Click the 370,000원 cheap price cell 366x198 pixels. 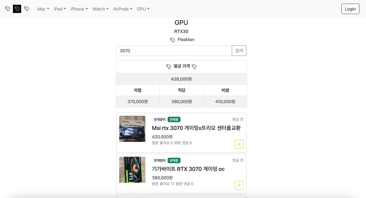138,102
